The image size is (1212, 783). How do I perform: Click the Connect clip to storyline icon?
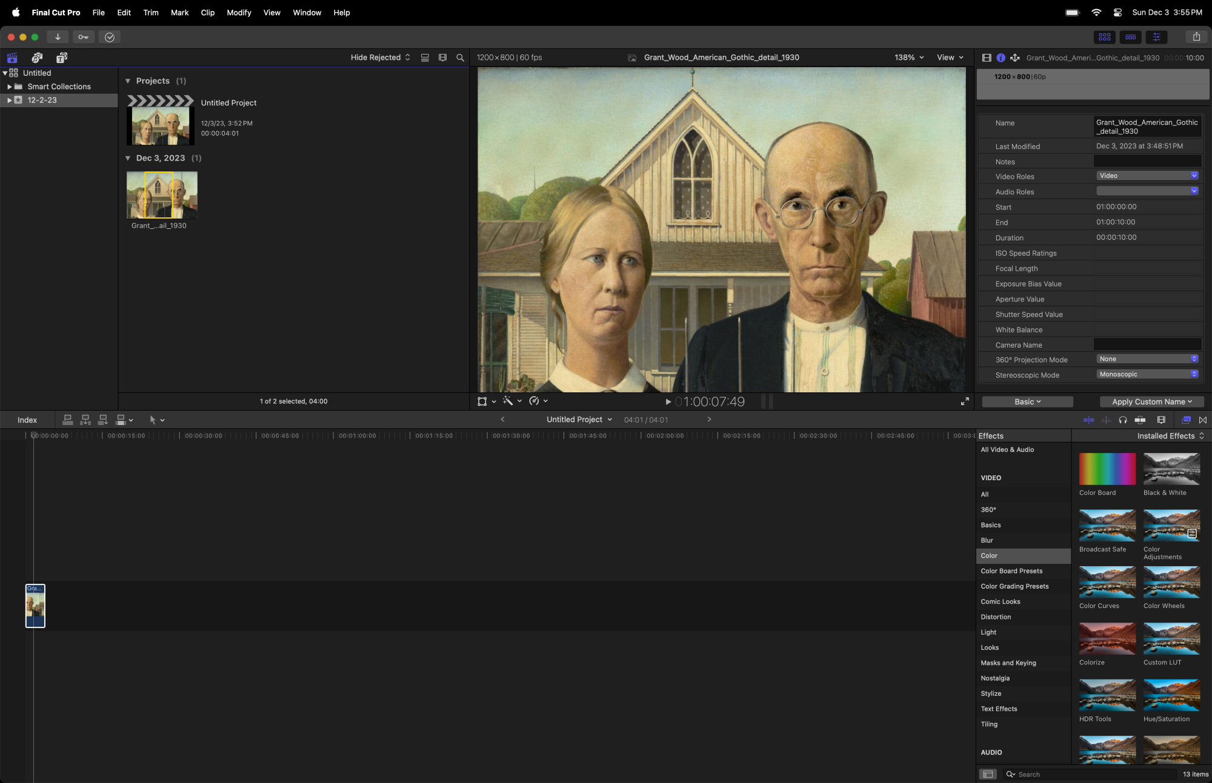[68, 420]
